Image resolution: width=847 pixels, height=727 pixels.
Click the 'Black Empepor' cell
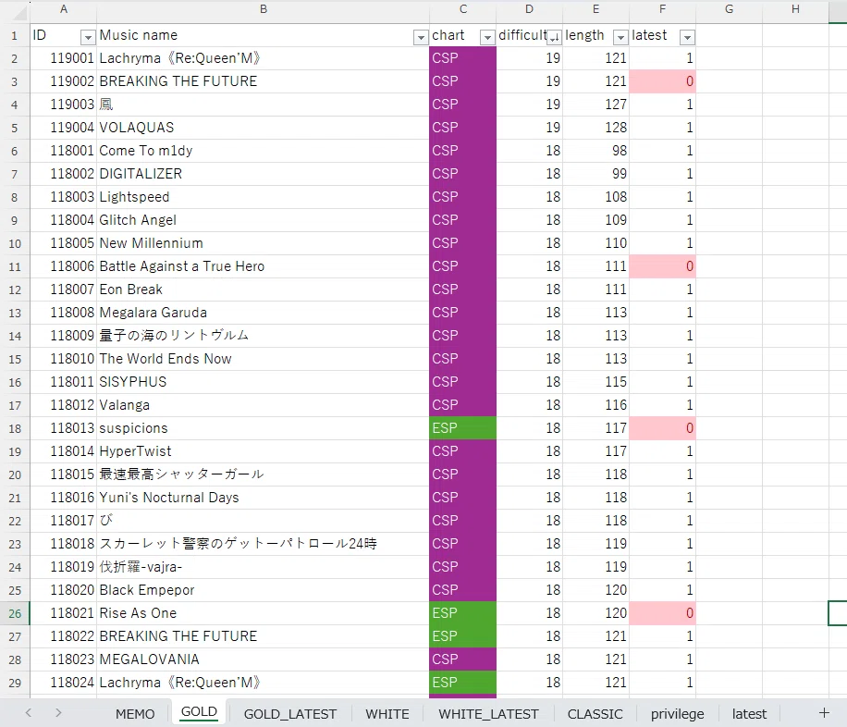pyautogui.click(x=263, y=590)
